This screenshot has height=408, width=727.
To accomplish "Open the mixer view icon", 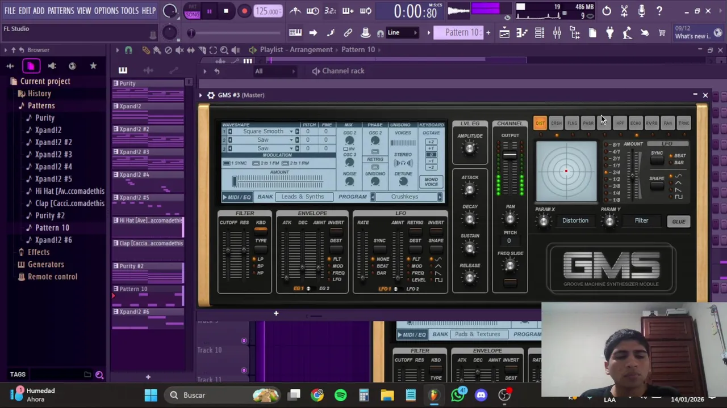I will click(x=557, y=33).
